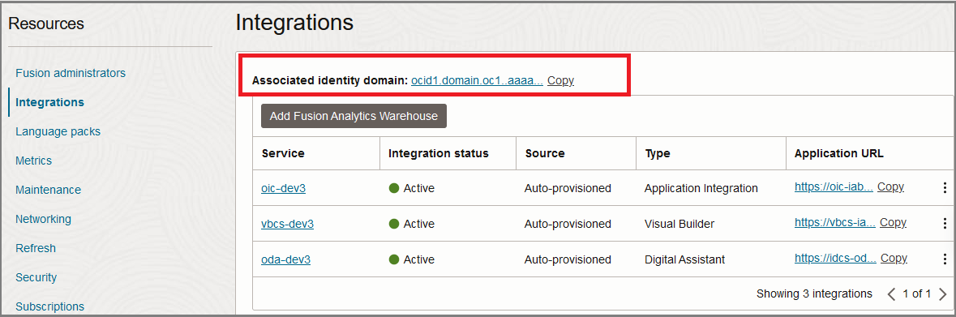Click the Showing 3 integrations text
The height and width of the screenshot is (317, 956).
pyautogui.click(x=815, y=293)
